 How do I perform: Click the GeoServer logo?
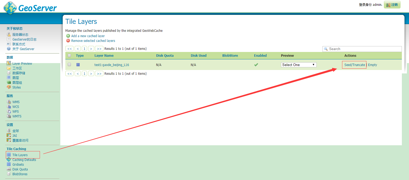click(x=30, y=8)
